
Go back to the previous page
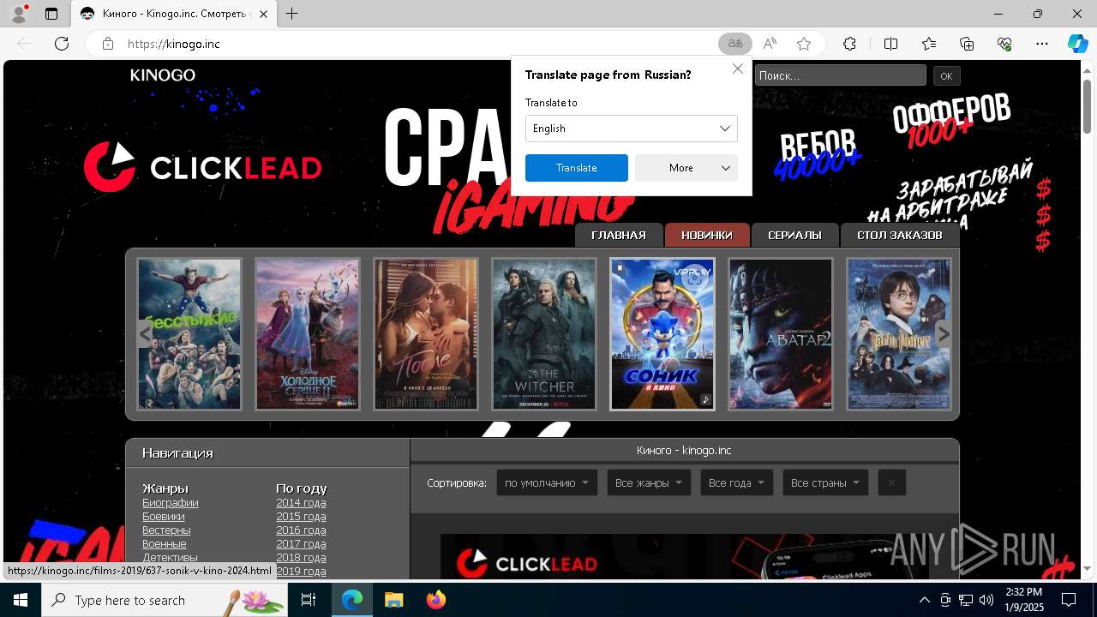(24, 44)
